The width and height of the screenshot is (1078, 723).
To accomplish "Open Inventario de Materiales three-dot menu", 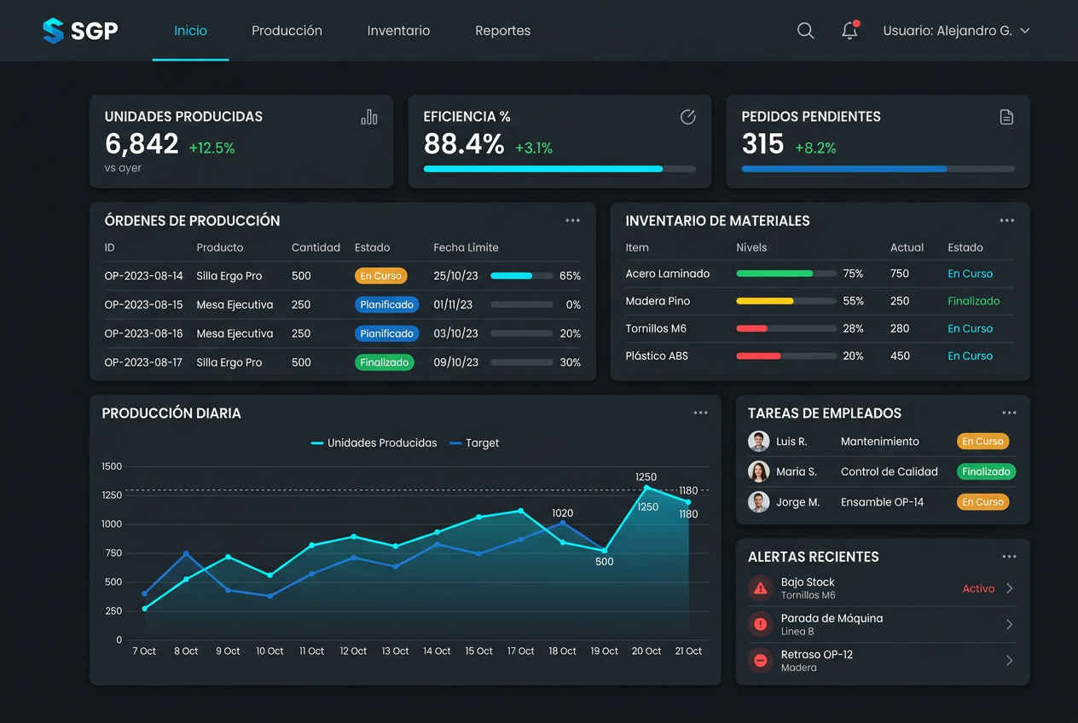I will pos(1007,221).
